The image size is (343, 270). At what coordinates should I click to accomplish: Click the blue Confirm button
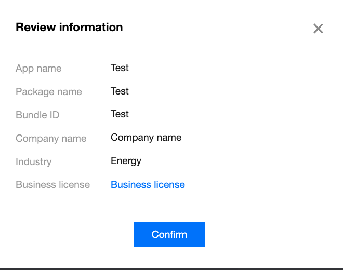(169, 235)
